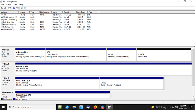Show hidden icons in the system tray
Viewport: 195px width, 110px height.
click(169, 107)
